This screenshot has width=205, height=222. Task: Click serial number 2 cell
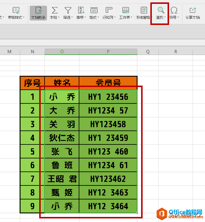pos(32,111)
